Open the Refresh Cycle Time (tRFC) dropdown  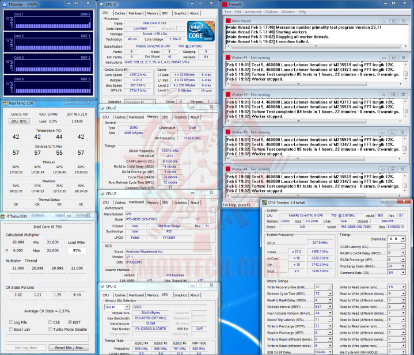tap(330, 293)
